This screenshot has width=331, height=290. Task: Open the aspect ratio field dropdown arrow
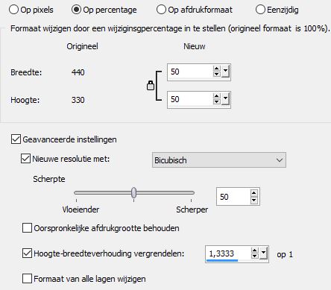pyautogui.click(x=263, y=253)
